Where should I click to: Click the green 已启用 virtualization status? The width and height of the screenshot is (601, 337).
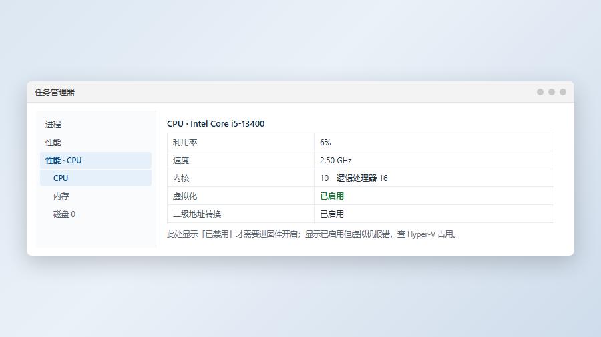tap(332, 196)
